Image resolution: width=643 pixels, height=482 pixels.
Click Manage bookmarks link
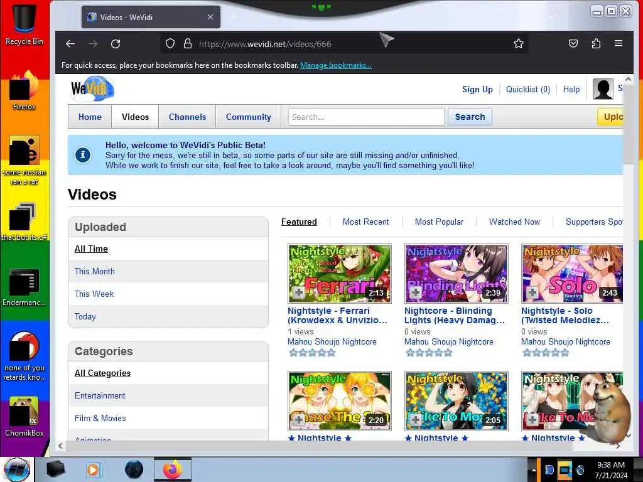pos(336,65)
